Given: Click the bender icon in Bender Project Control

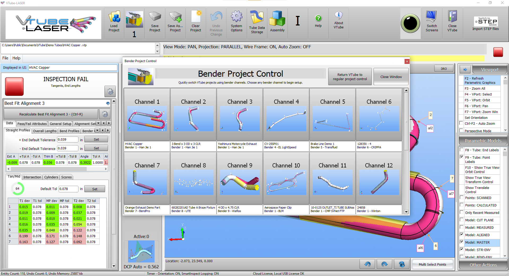Looking at the screenshot, I should (141, 76).
